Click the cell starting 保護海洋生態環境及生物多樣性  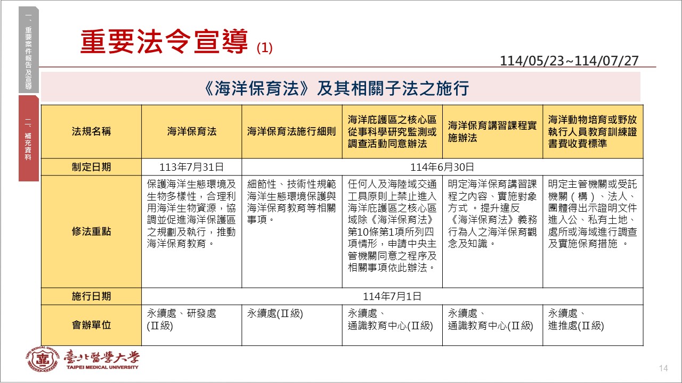(x=192, y=231)
